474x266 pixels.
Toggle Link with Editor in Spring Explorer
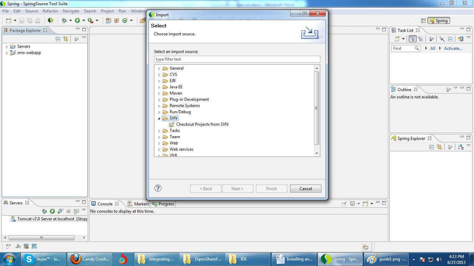(x=439, y=147)
